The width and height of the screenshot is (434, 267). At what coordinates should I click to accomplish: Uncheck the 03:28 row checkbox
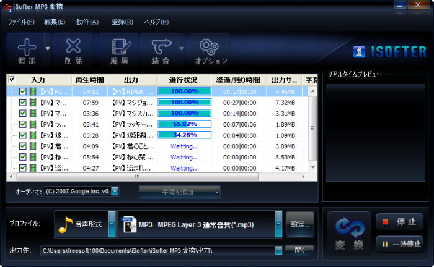point(23,135)
